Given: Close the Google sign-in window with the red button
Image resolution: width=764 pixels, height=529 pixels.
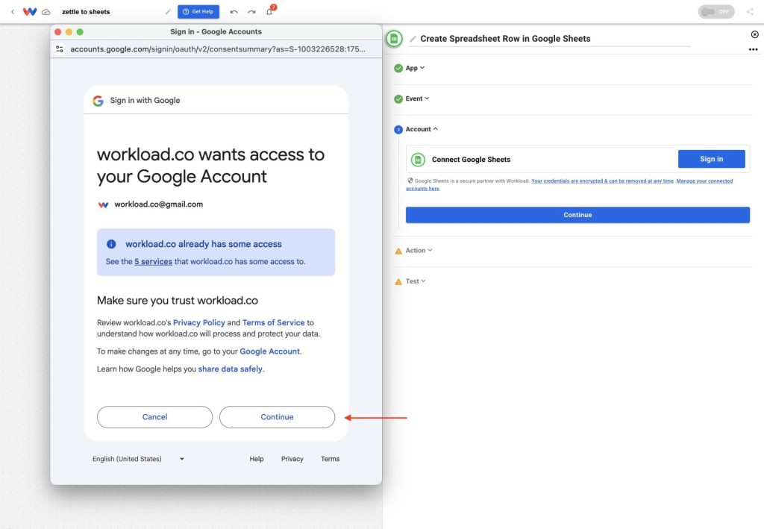Looking at the screenshot, I should coord(58,31).
